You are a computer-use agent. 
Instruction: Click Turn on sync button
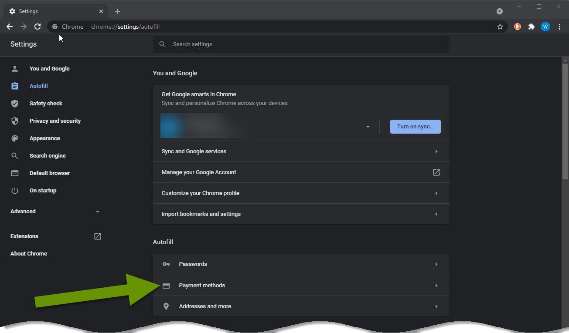[415, 127]
